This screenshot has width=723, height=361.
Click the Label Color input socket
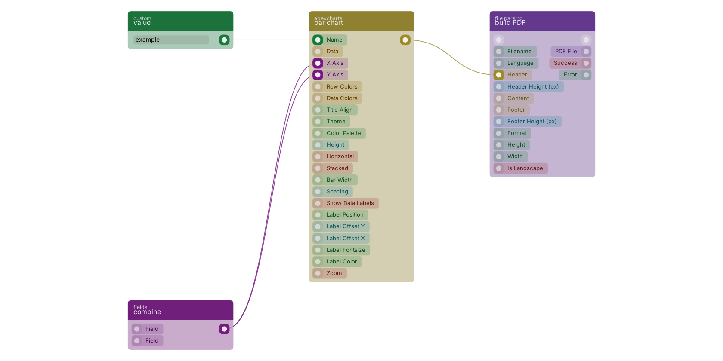pos(318,262)
